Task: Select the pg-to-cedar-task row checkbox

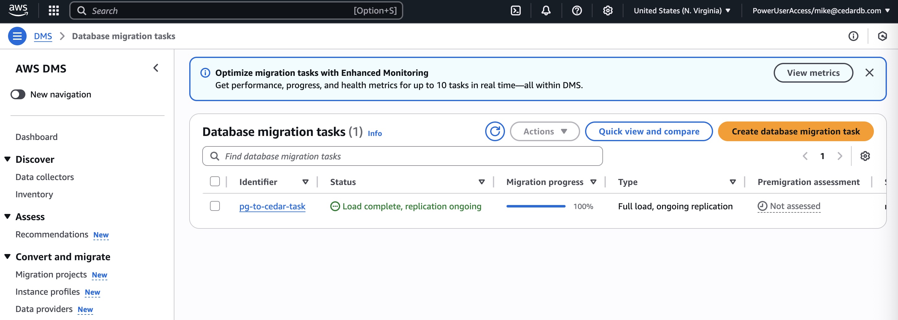Action: [x=215, y=206]
